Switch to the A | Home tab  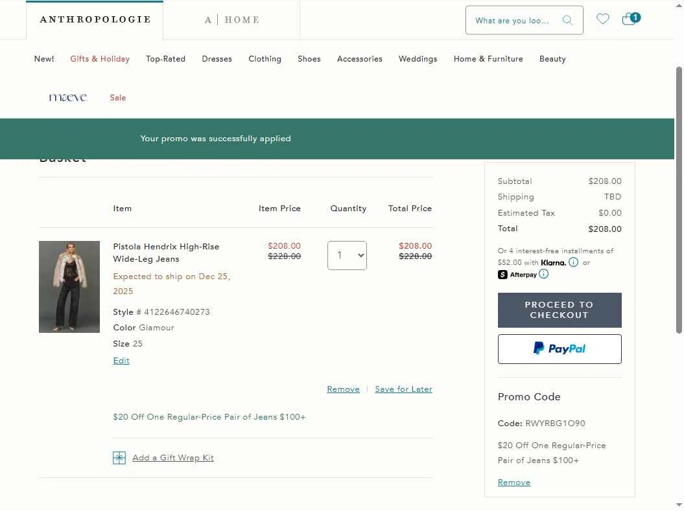(231, 19)
